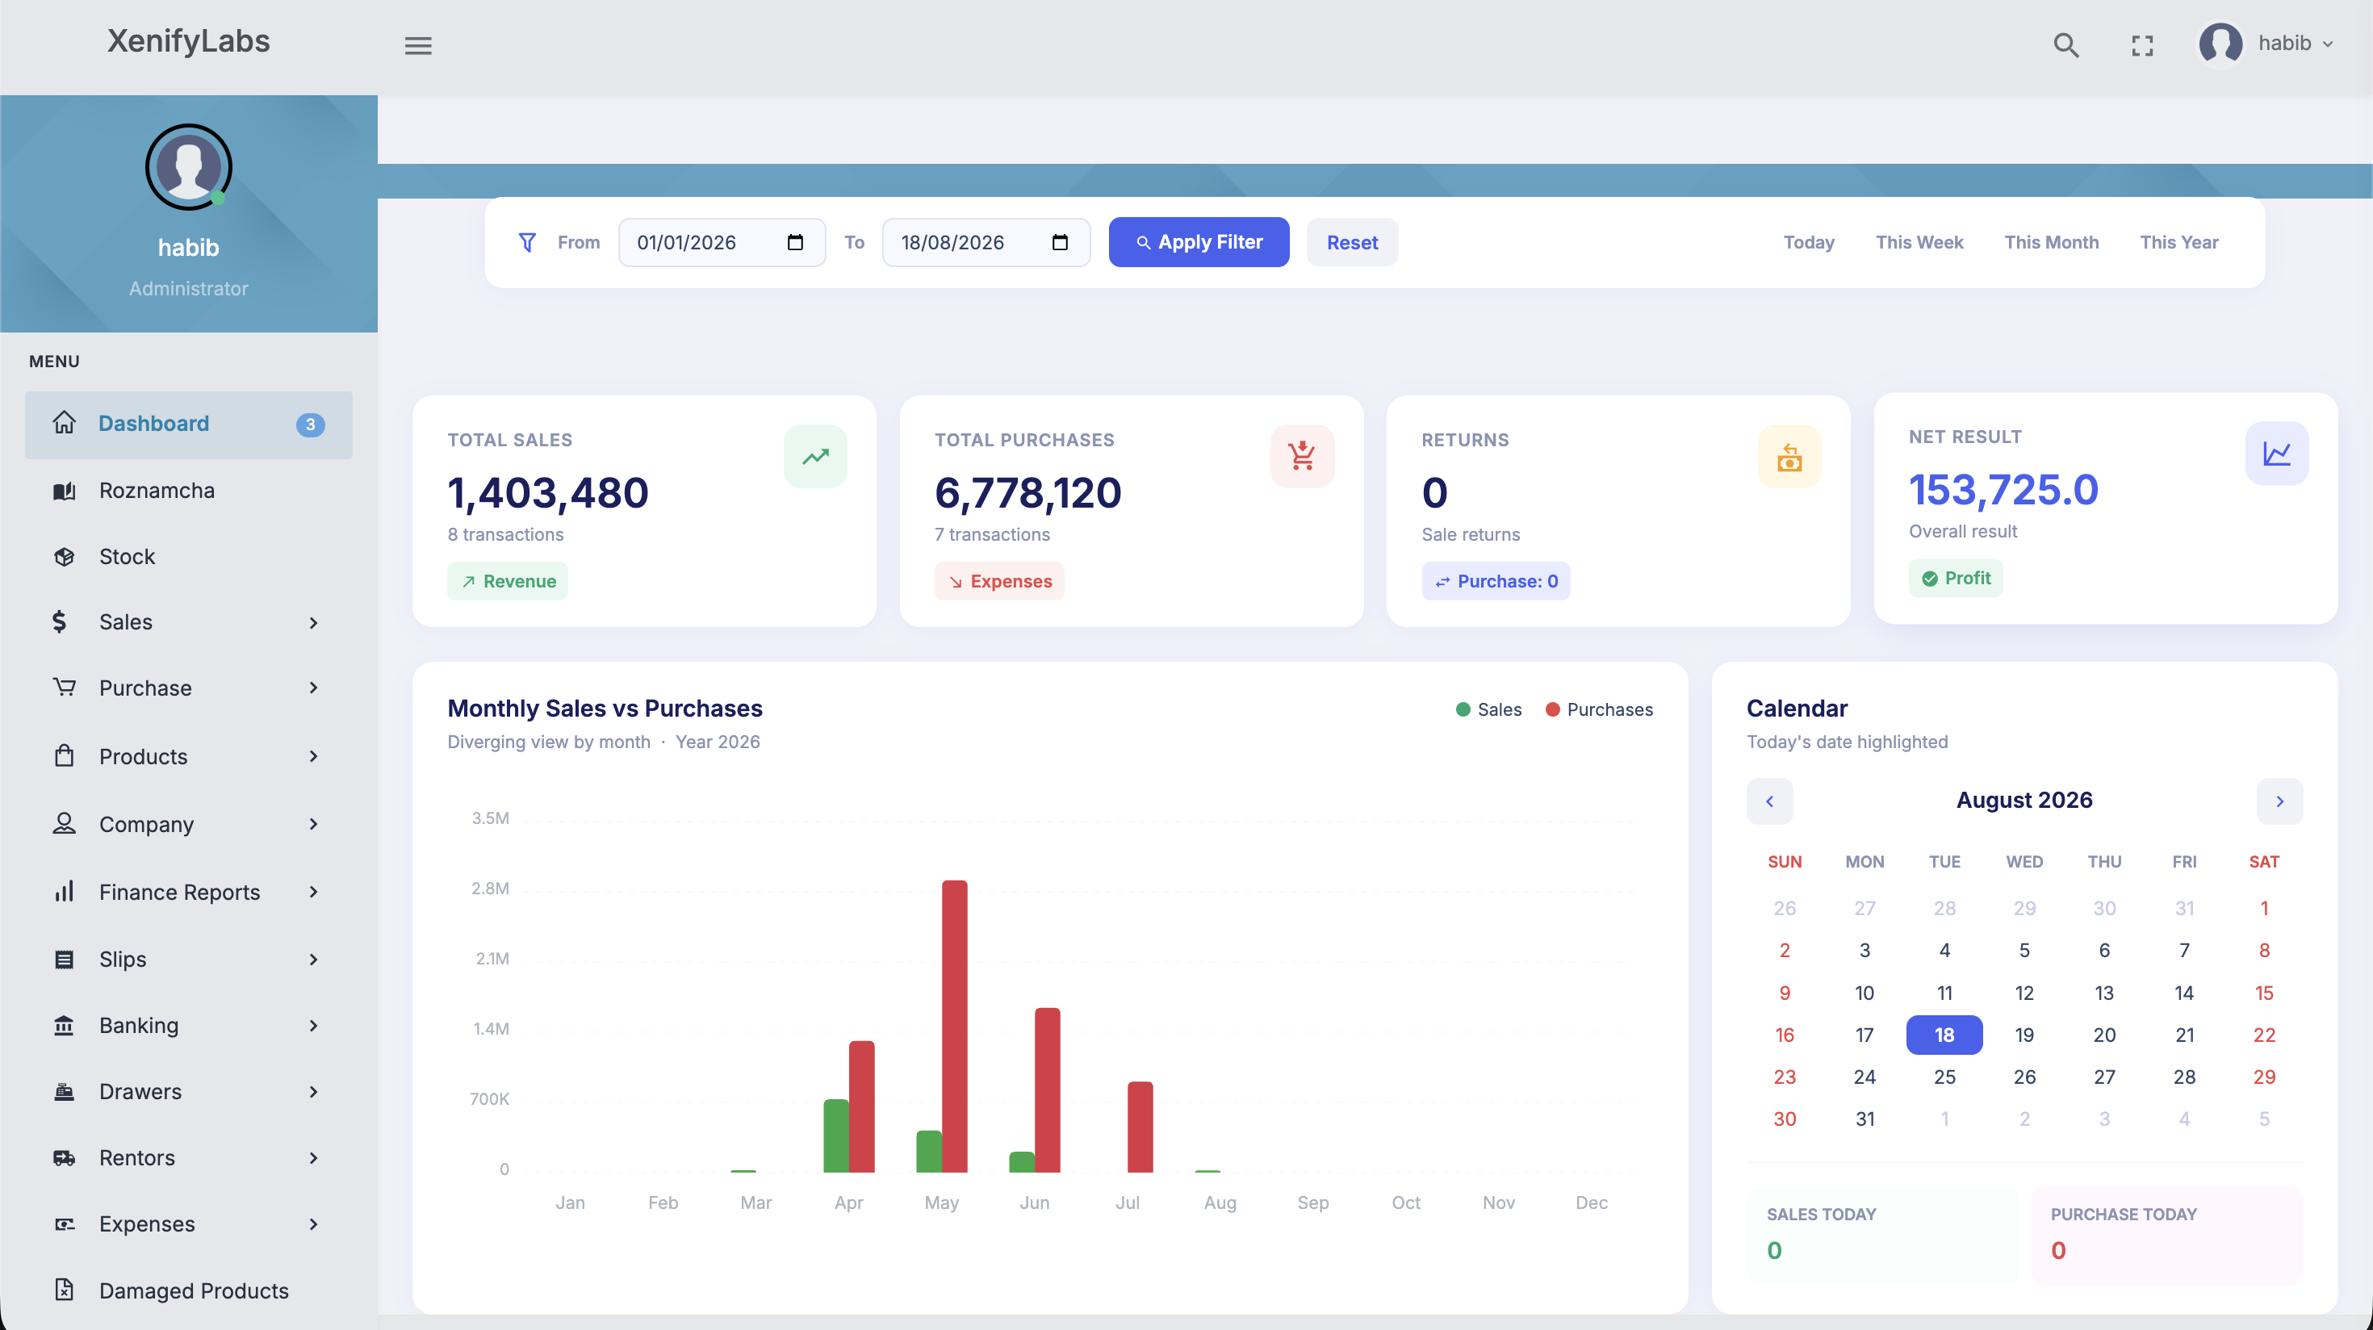Enter fullscreen mode with expand icon
This screenshot has height=1330, width=2373.
tap(2142, 45)
